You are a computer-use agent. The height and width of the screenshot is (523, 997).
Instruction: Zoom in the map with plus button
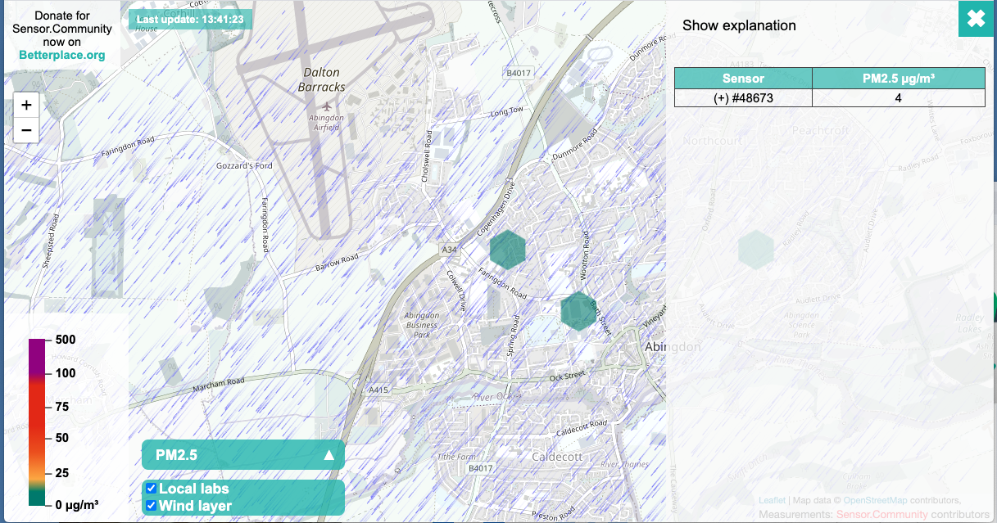pos(26,106)
